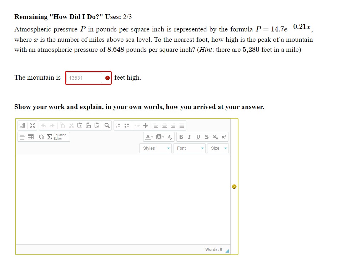Click the Paste clipboard icon
Viewport: 342px width, 268px height.
pos(80,125)
